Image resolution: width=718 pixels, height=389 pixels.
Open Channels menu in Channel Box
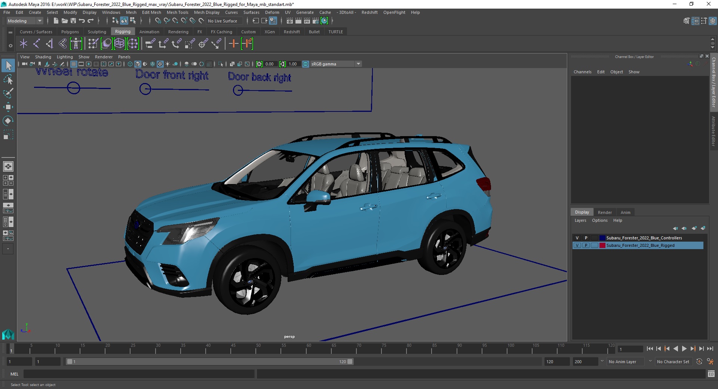582,72
